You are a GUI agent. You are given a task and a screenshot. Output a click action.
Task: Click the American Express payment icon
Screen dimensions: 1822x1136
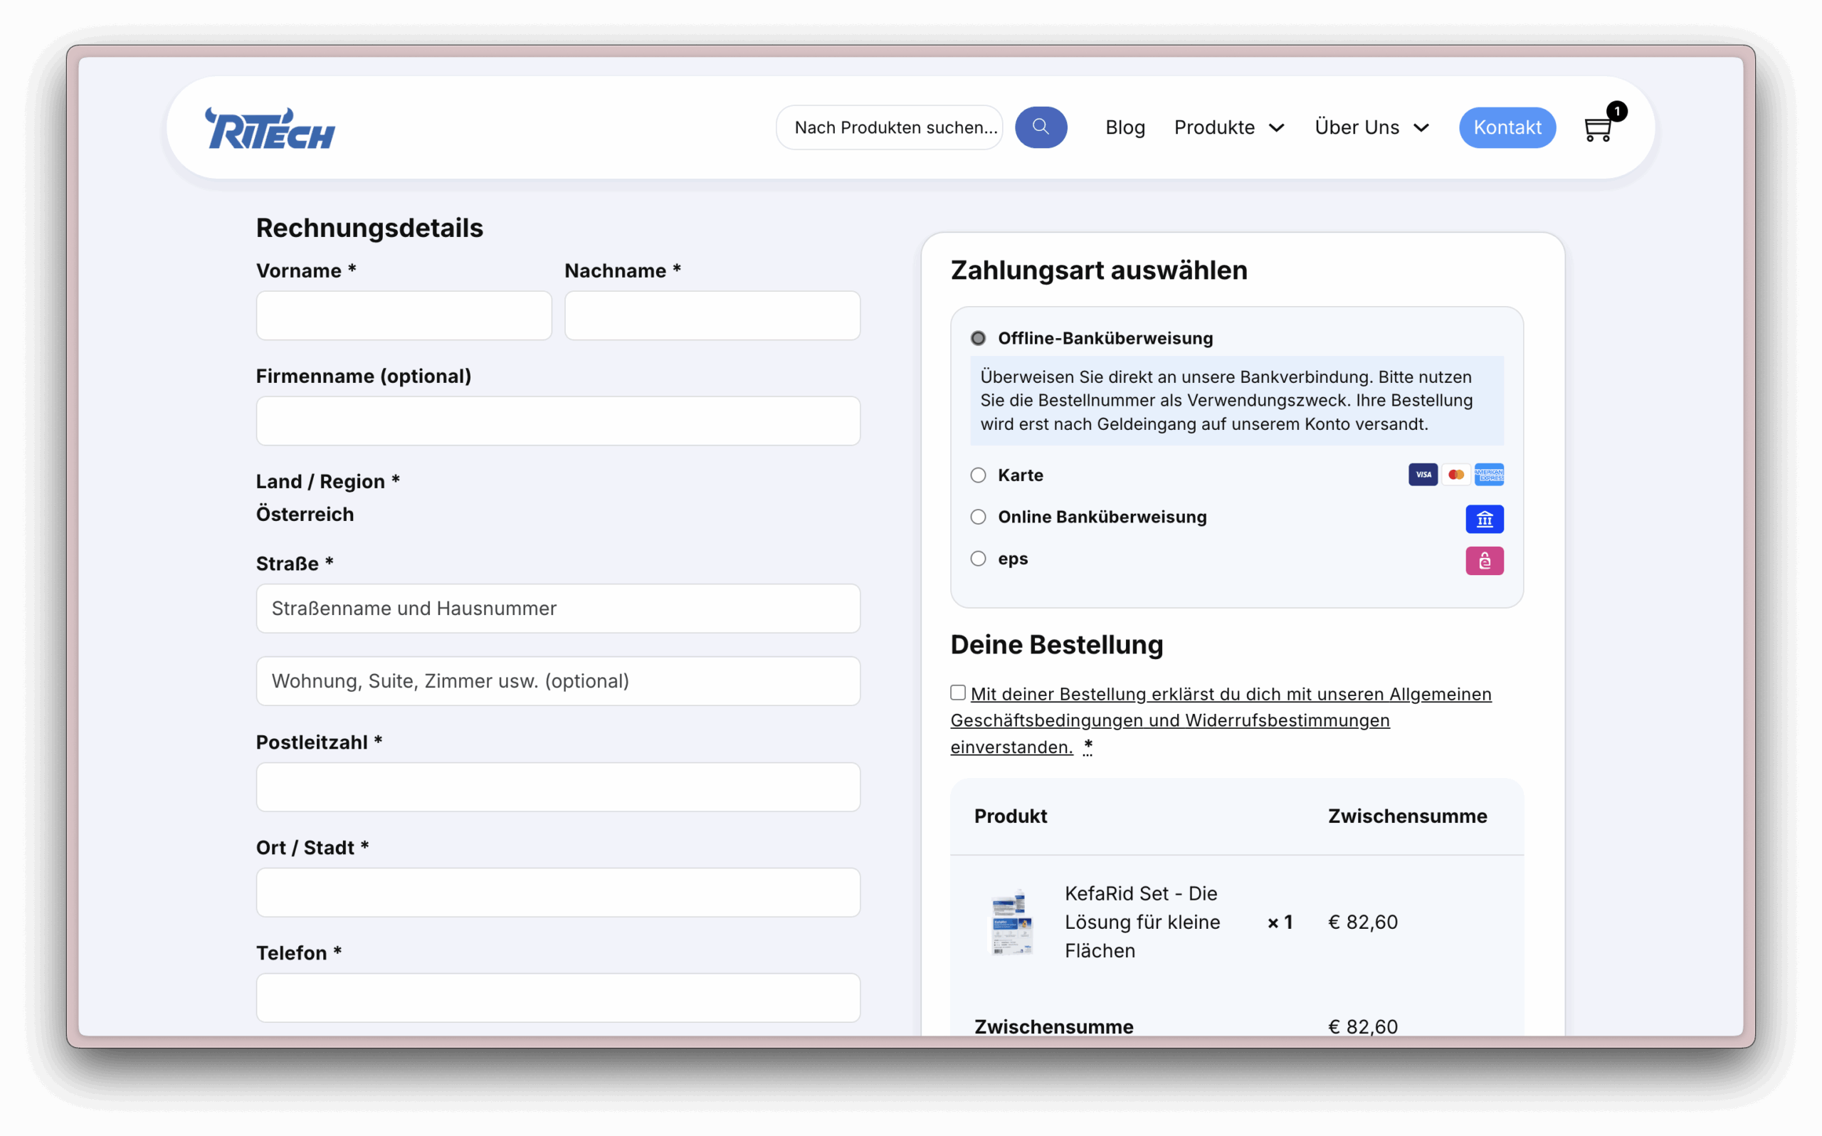point(1490,475)
